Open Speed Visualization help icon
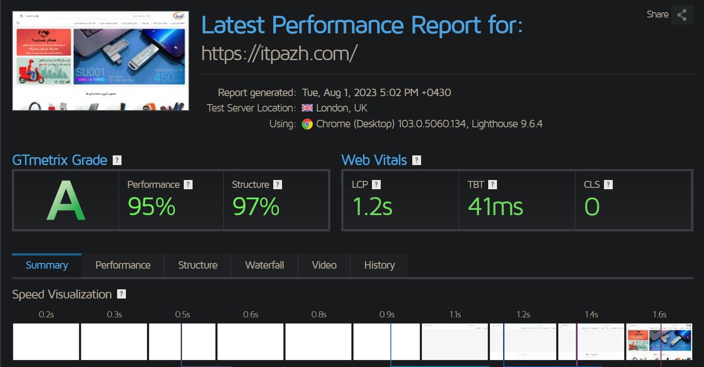The image size is (704, 367). point(122,294)
